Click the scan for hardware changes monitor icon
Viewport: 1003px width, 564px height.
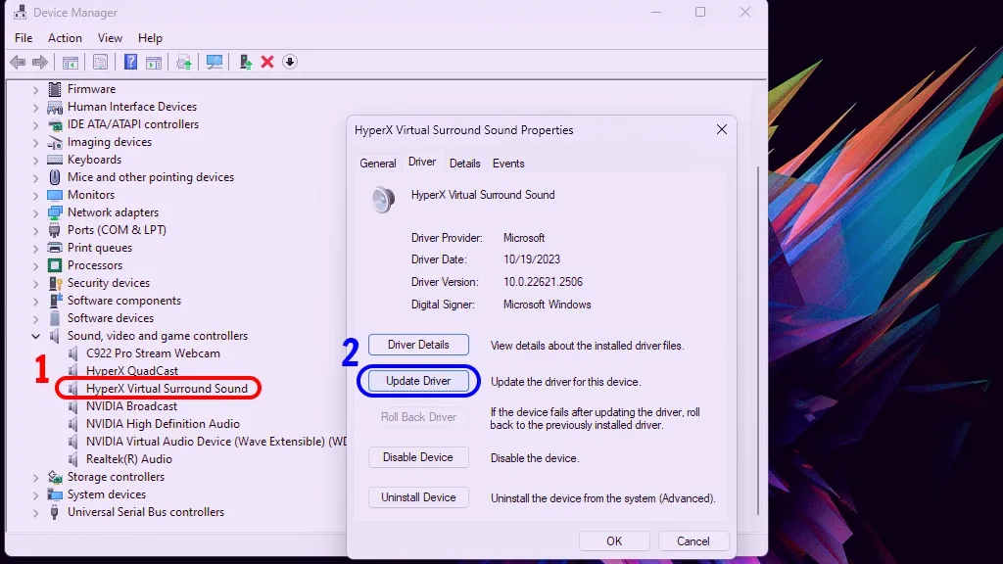tap(215, 62)
